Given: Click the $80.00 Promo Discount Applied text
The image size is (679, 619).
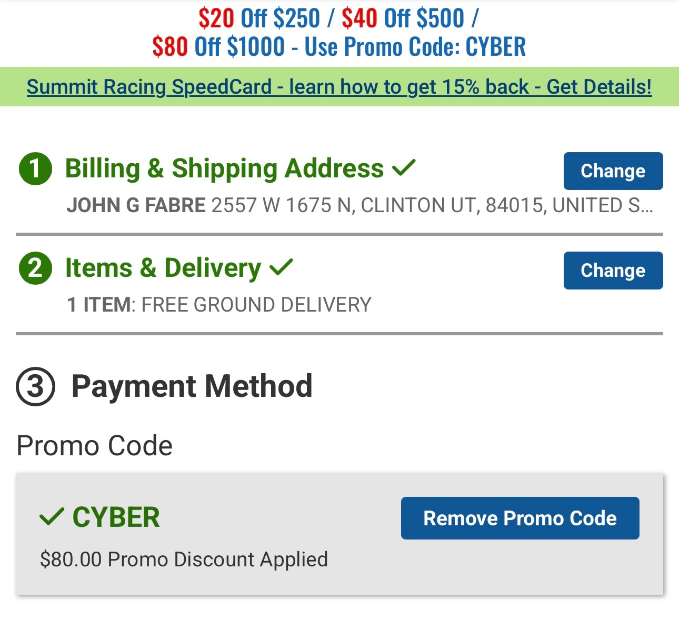Looking at the screenshot, I should [184, 559].
